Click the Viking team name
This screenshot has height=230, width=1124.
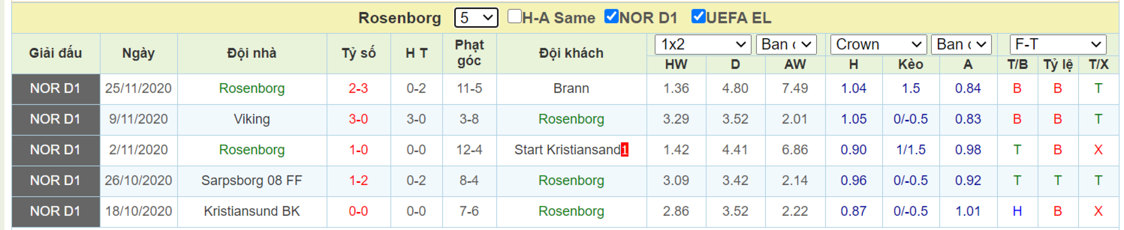coord(252,119)
